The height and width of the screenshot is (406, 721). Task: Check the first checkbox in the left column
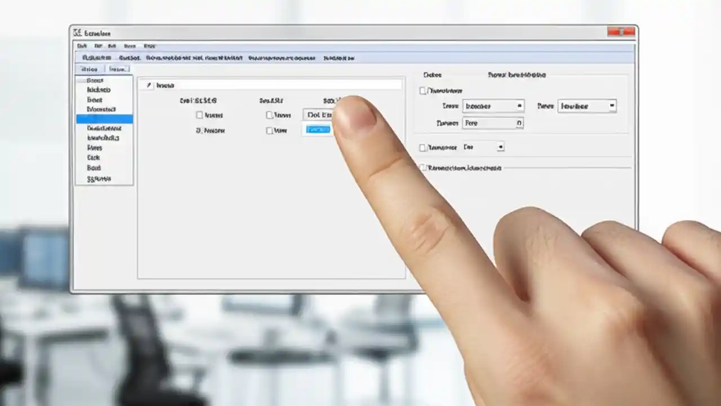click(200, 115)
